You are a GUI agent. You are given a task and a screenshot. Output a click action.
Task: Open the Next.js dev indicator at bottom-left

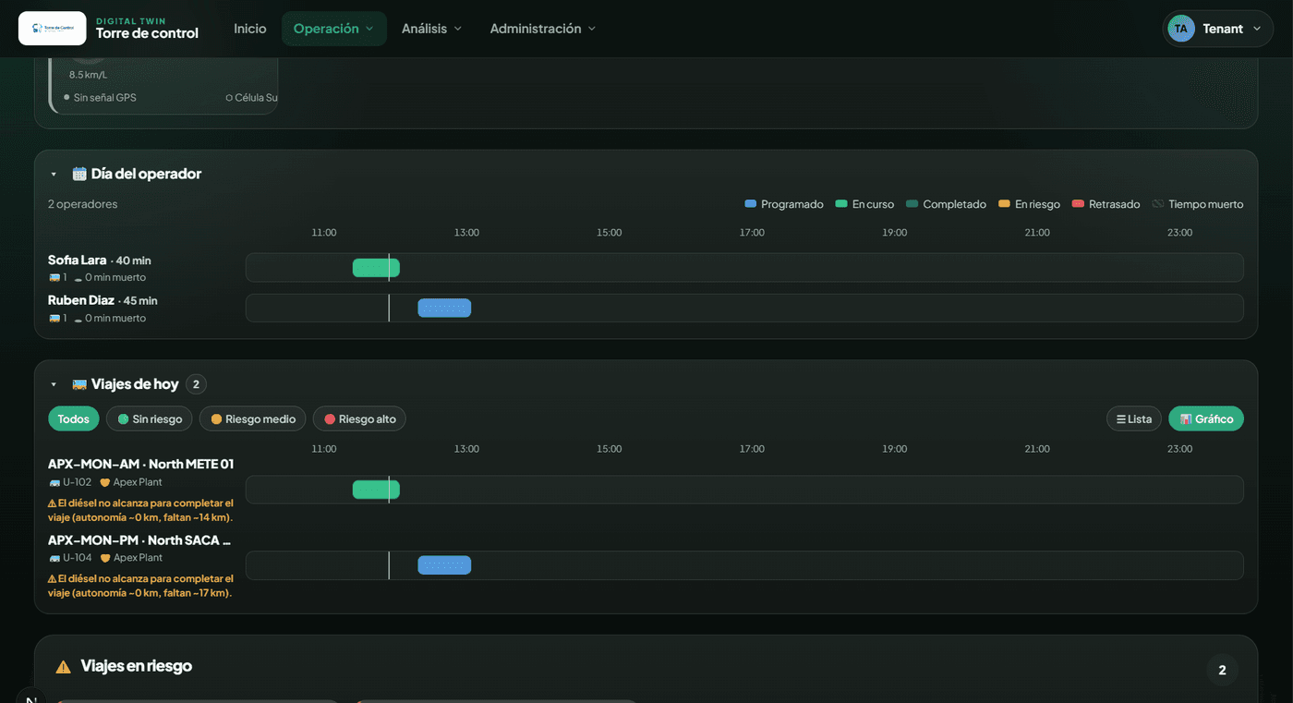click(x=30, y=696)
